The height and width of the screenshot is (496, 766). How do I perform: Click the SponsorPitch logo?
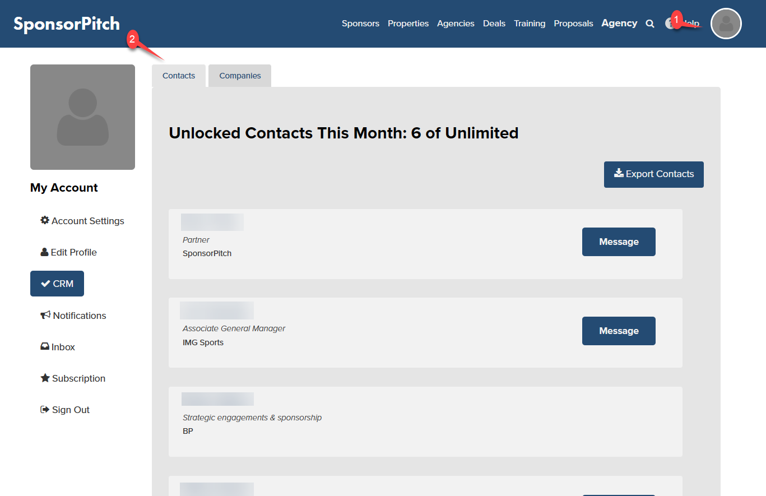[x=67, y=24]
